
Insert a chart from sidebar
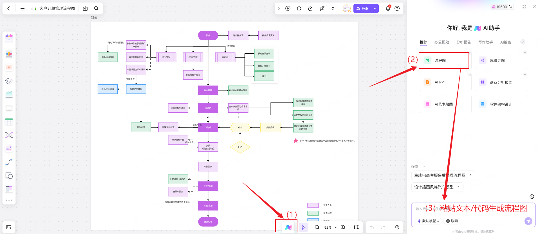pos(9,94)
